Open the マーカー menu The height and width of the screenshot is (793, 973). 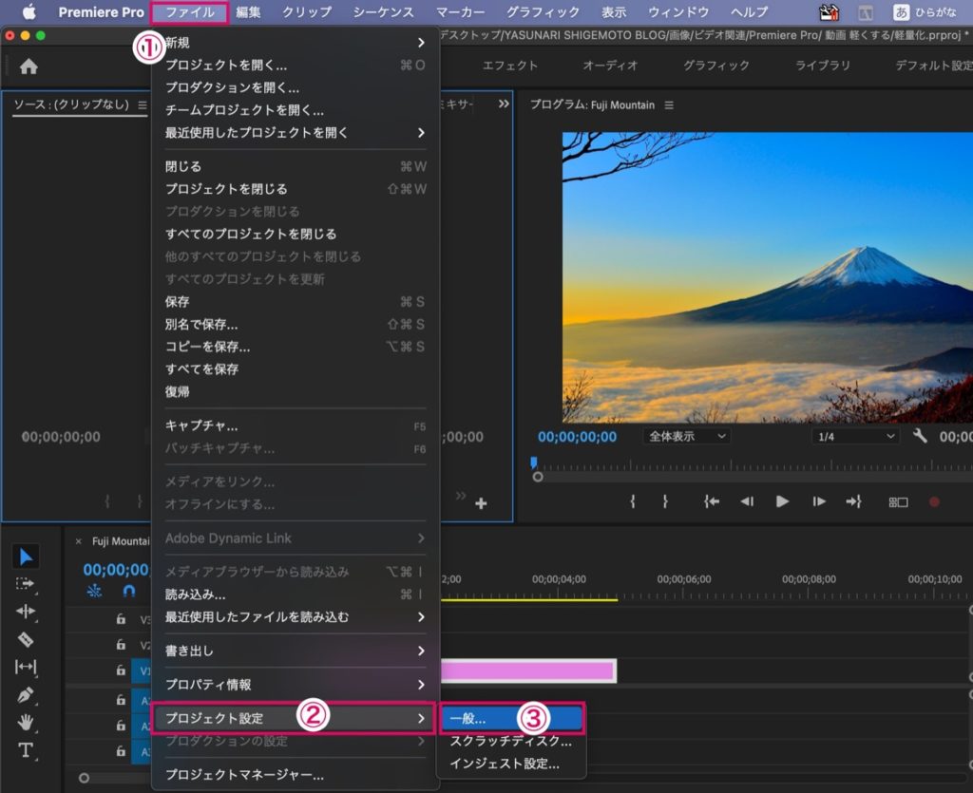[461, 11]
